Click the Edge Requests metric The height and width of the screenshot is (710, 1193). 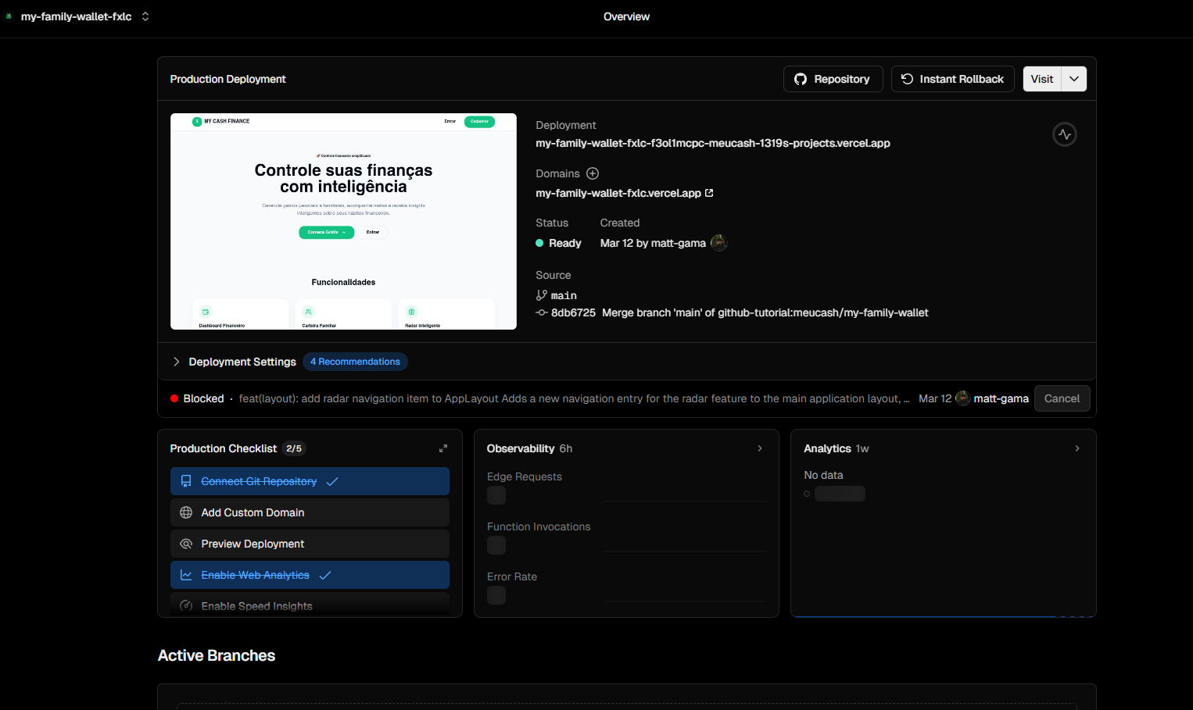[x=525, y=476]
